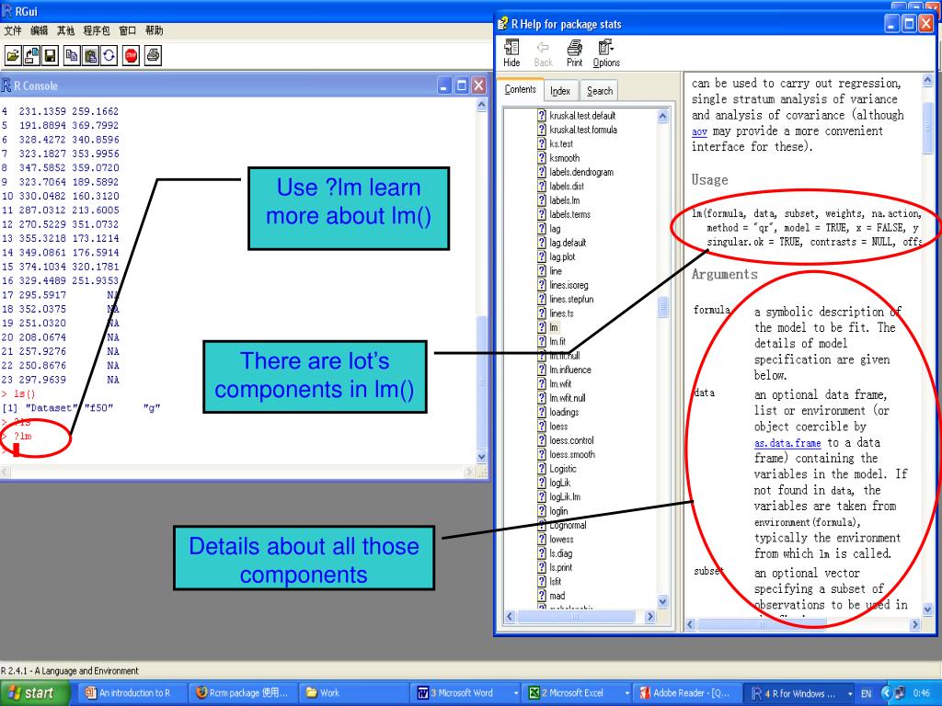Open the lowess help topic

point(561,540)
